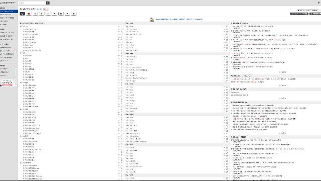
Task: Open the help question-mark icon at top right
Action: 318,3
